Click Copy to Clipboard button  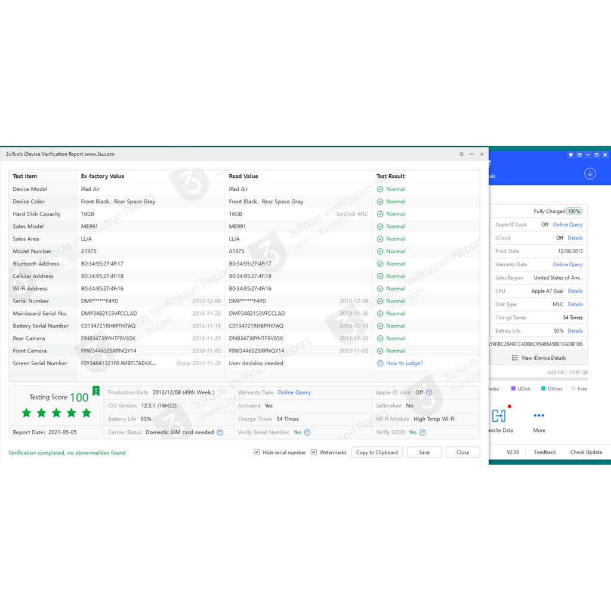click(377, 452)
